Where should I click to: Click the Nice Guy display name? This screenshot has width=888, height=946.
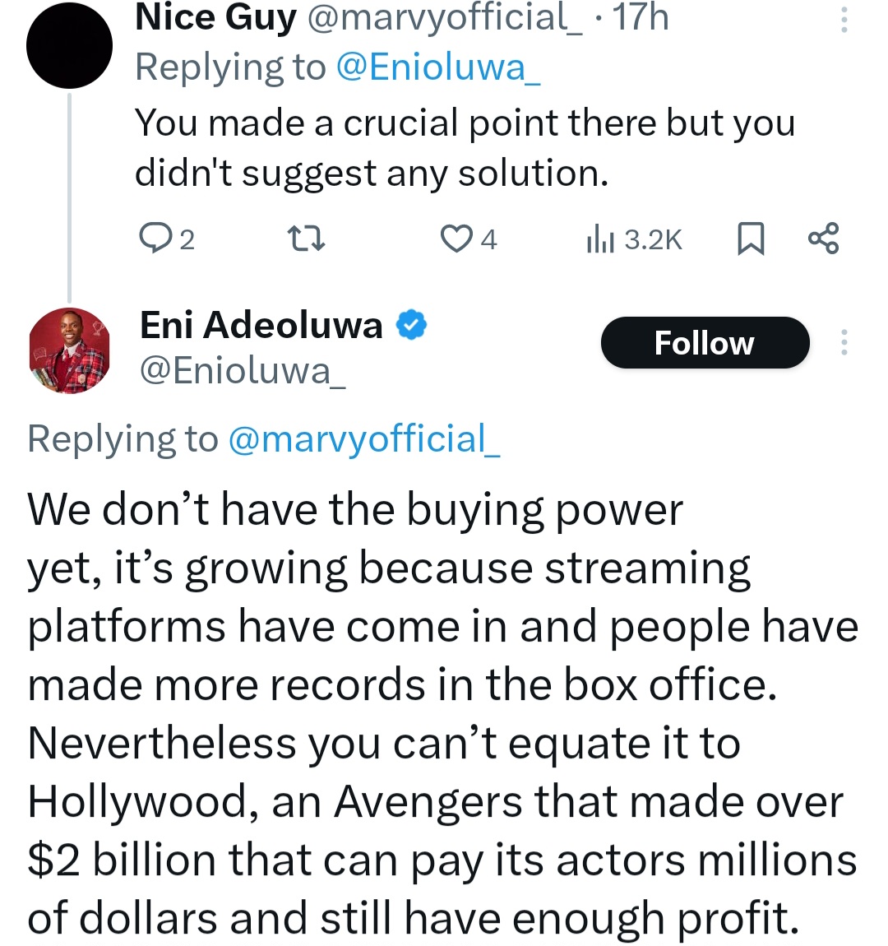(x=215, y=18)
